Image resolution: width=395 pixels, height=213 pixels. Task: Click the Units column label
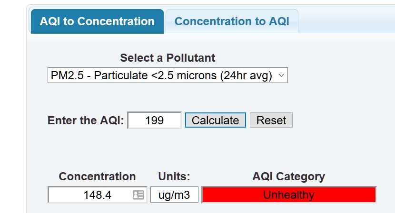pos(174,176)
